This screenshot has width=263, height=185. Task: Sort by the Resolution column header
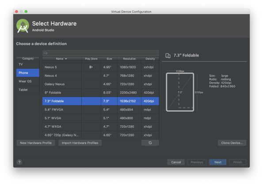coord(130,59)
